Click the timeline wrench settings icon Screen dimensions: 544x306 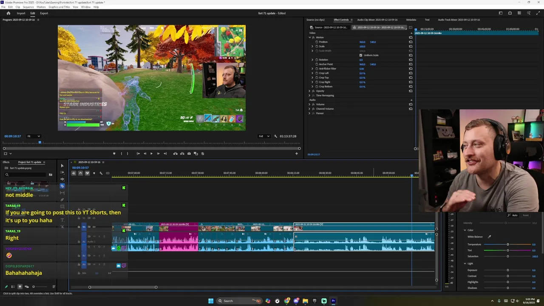tap(101, 173)
